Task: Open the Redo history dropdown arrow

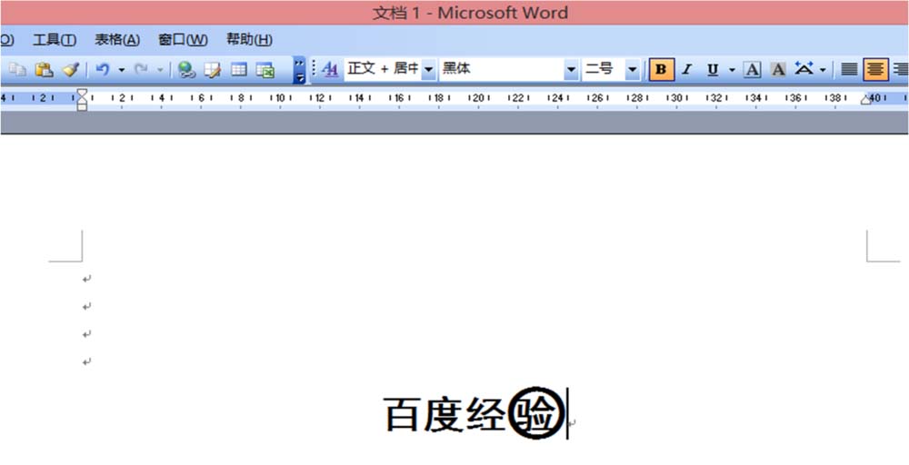Action: tap(160, 70)
